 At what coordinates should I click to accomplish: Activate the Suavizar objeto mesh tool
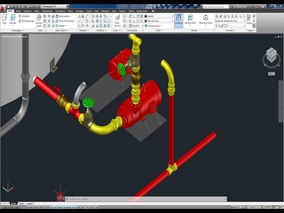click(x=39, y=21)
